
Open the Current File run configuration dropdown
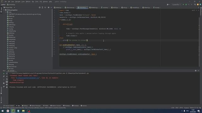pos(176,4)
